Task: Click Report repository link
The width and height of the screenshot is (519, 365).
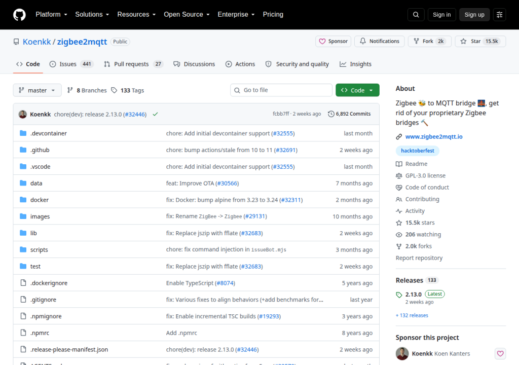Action: point(419,258)
